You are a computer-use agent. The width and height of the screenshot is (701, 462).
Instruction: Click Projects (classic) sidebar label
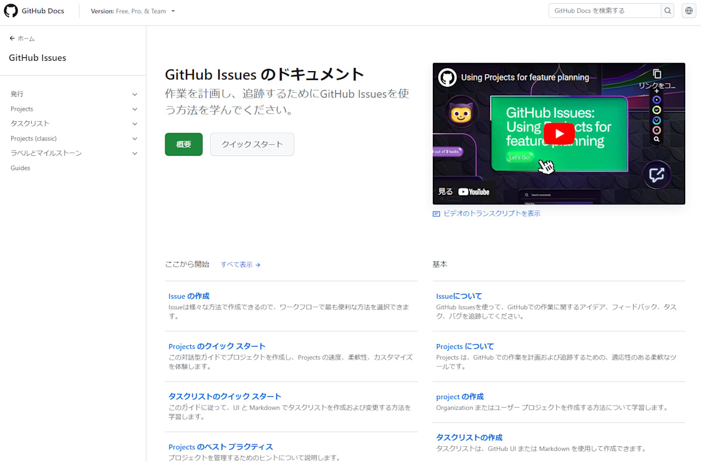tap(33, 139)
